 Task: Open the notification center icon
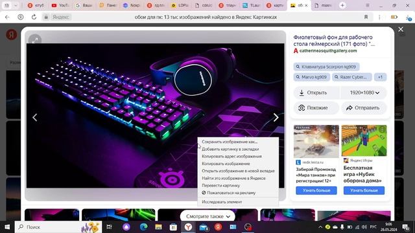406,227
